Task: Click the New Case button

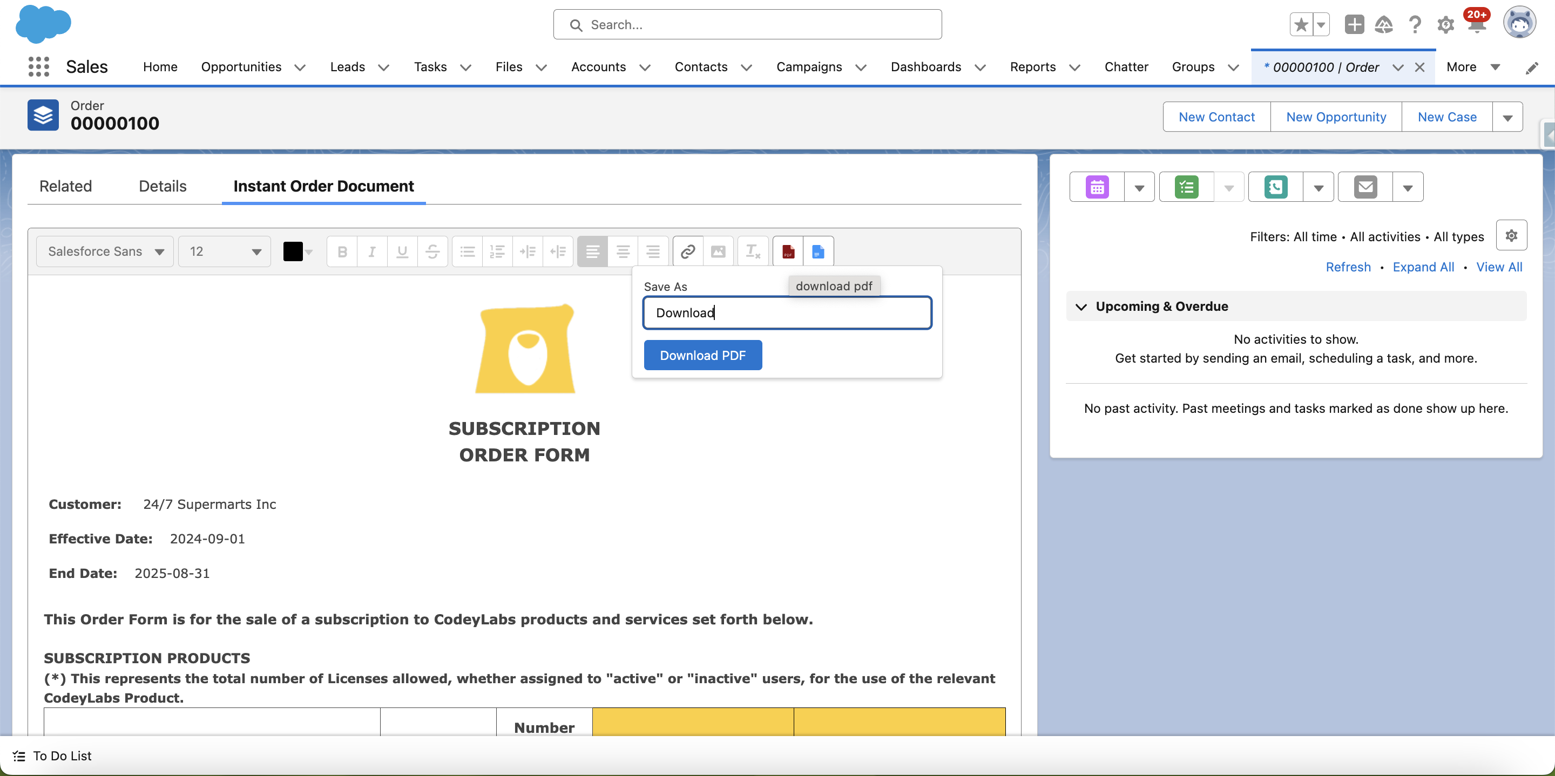Action: (x=1447, y=118)
